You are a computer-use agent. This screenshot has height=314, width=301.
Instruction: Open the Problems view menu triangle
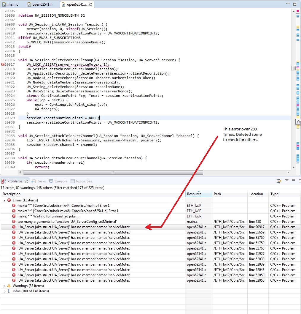[x=286, y=181]
